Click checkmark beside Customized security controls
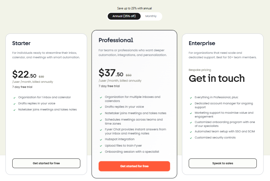This screenshot has height=181, width=270. coord(191,138)
